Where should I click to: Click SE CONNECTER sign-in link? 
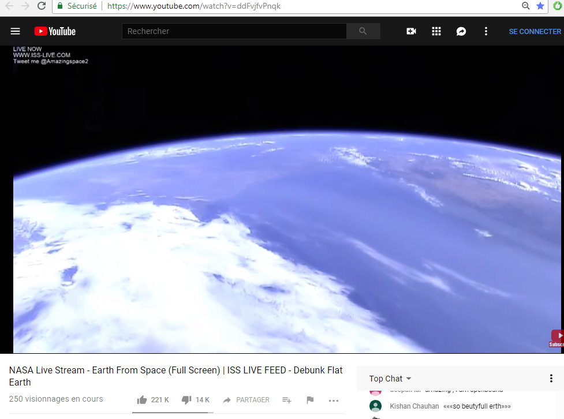click(535, 32)
